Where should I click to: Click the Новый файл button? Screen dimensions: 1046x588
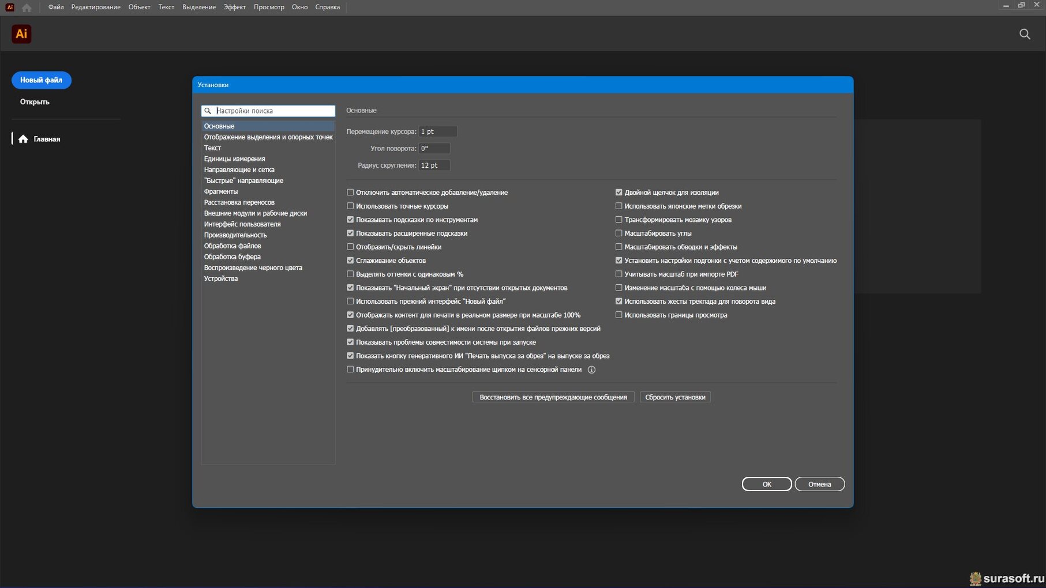point(41,80)
